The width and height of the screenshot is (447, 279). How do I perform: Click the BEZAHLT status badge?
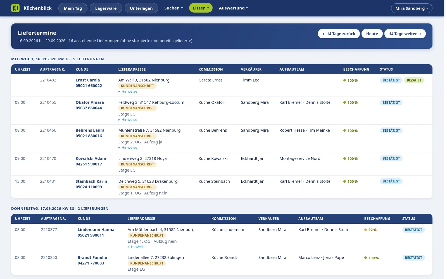(x=414, y=80)
